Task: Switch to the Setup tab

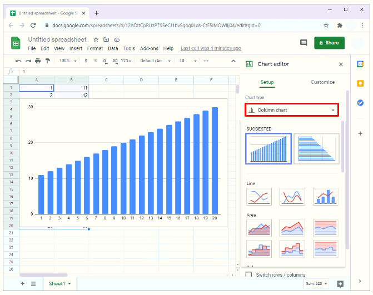Action: point(267,82)
